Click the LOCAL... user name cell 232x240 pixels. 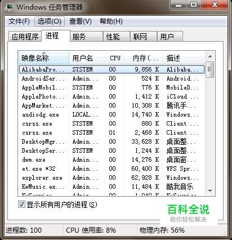pyautogui.click(x=85, y=114)
